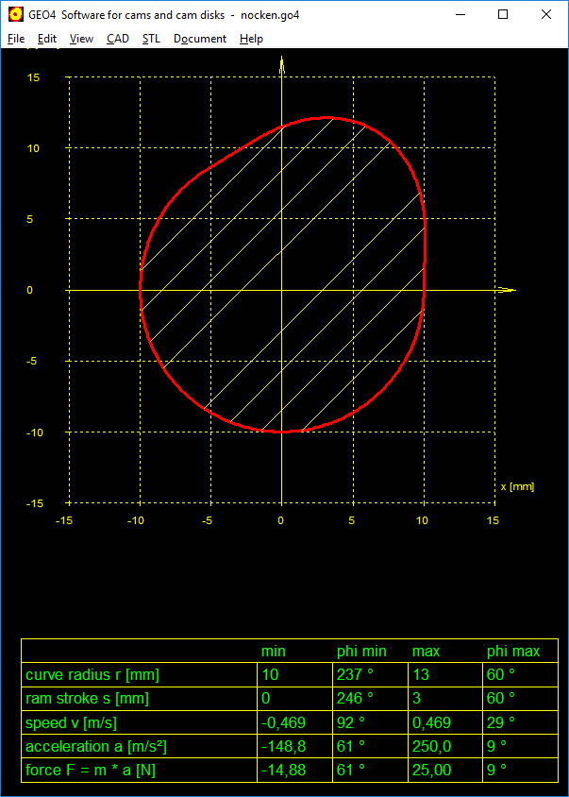Click the x-axis arrowhead at right of plot
Screen dimensions: 569x797
tap(506, 290)
